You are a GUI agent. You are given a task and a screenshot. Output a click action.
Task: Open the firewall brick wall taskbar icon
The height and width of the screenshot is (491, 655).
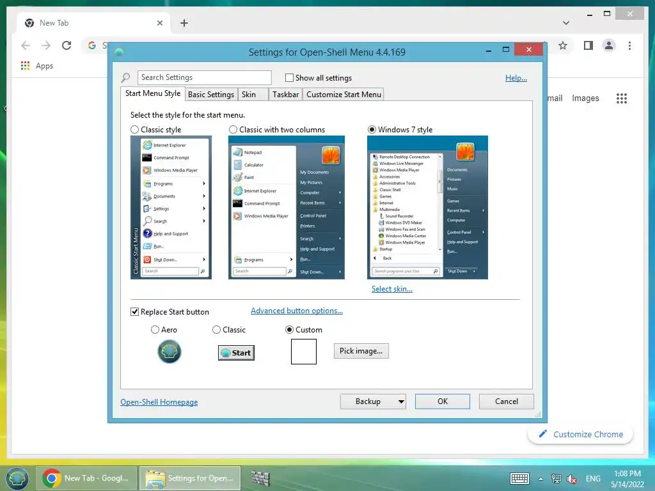(261, 478)
